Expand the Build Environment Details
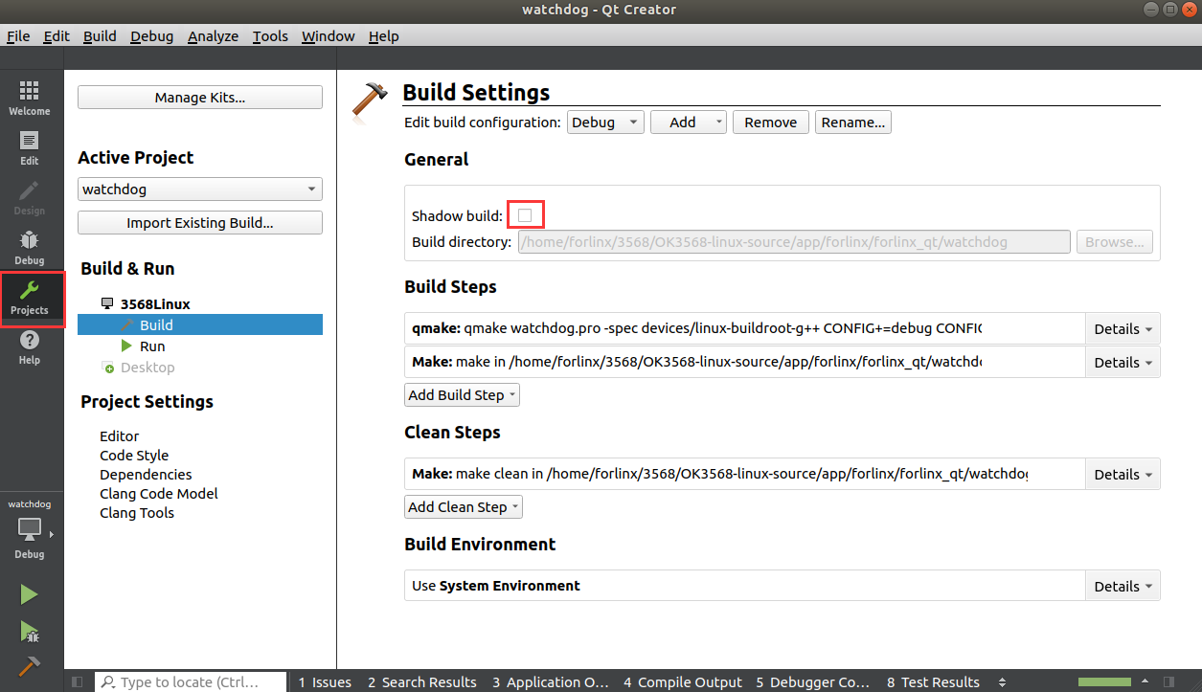This screenshot has width=1202, height=692. point(1123,587)
